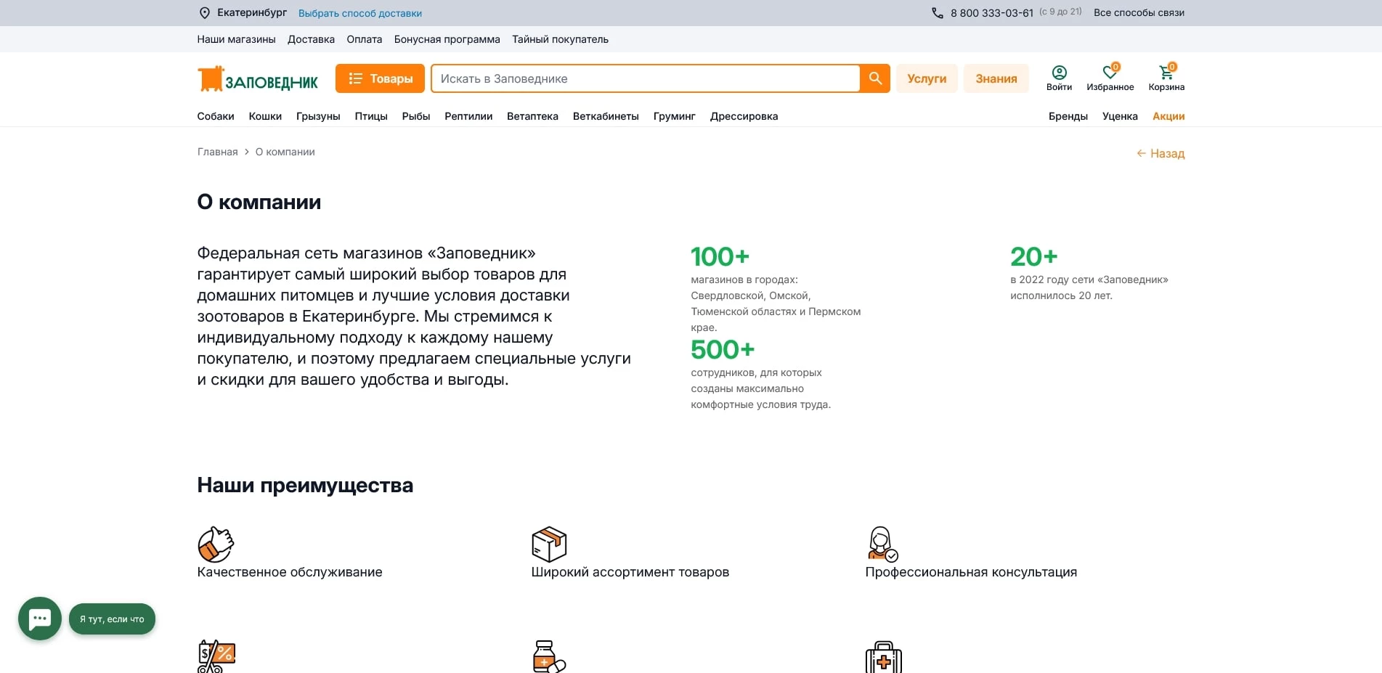This screenshot has width=1382, height=673.
Task: Open Все способы связи options
Action: (x=1139, y=12)
